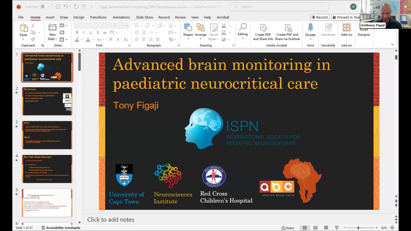Expand the Bullets dropdown arrow
The width and height of the screenshot is (411, 231).
click(x=141, y=26)
